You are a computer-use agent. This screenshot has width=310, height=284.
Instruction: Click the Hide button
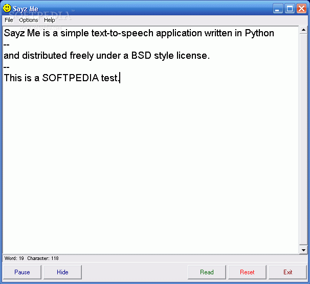62,272
